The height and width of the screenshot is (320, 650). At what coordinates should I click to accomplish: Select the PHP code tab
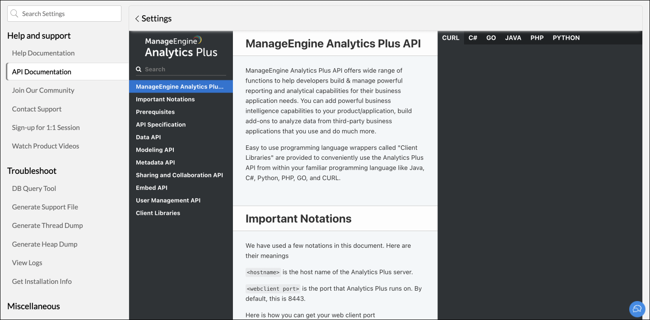[537, 38]
